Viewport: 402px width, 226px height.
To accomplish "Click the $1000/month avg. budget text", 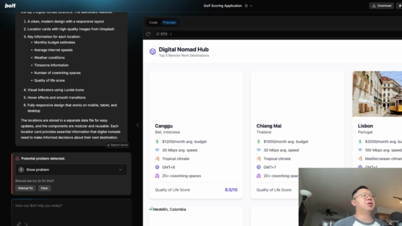I will coord(286,141).
